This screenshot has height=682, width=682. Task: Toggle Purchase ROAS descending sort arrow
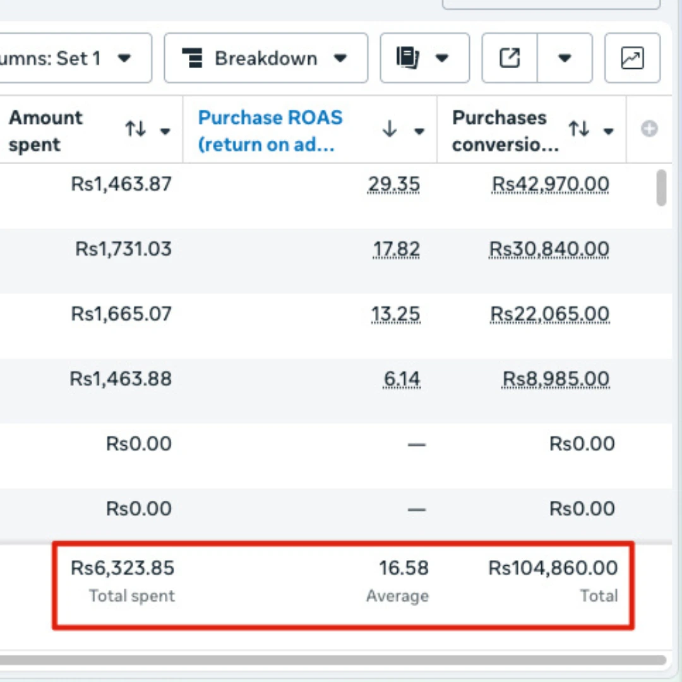point(390,130)
